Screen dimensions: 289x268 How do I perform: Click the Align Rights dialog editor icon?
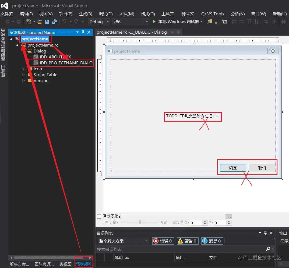coord(242,22)
